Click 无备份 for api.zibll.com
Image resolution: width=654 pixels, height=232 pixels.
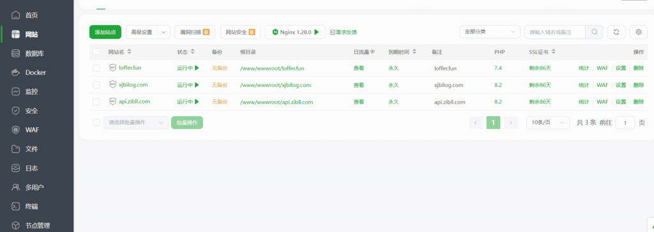point(220,102)
